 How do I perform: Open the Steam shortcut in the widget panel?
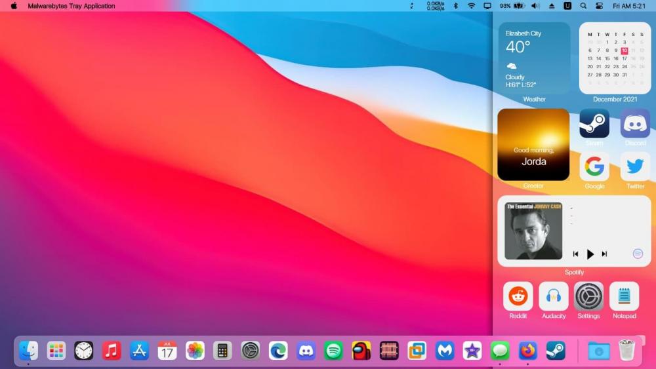[x=594, y=124]
